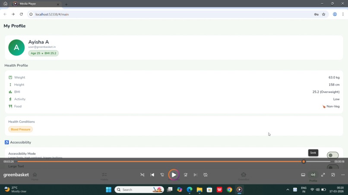Screen dimensions: 348x195
Task: Open the GreenBot tab in greenbasket navigation
Action: 244,176
